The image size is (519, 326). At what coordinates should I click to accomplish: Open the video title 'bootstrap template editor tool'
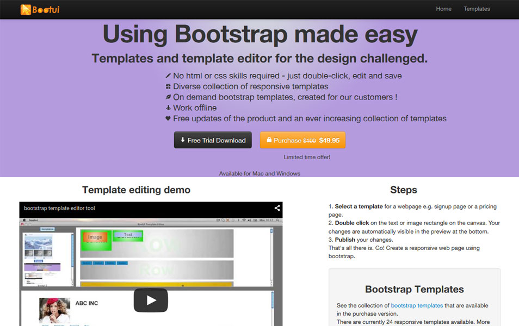[59, 208]
